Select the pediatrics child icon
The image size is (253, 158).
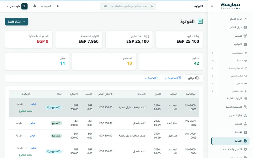point(246,91)
